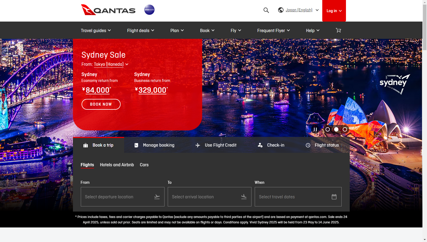Select the Hotels and Airbnb tab

[117, 165]
